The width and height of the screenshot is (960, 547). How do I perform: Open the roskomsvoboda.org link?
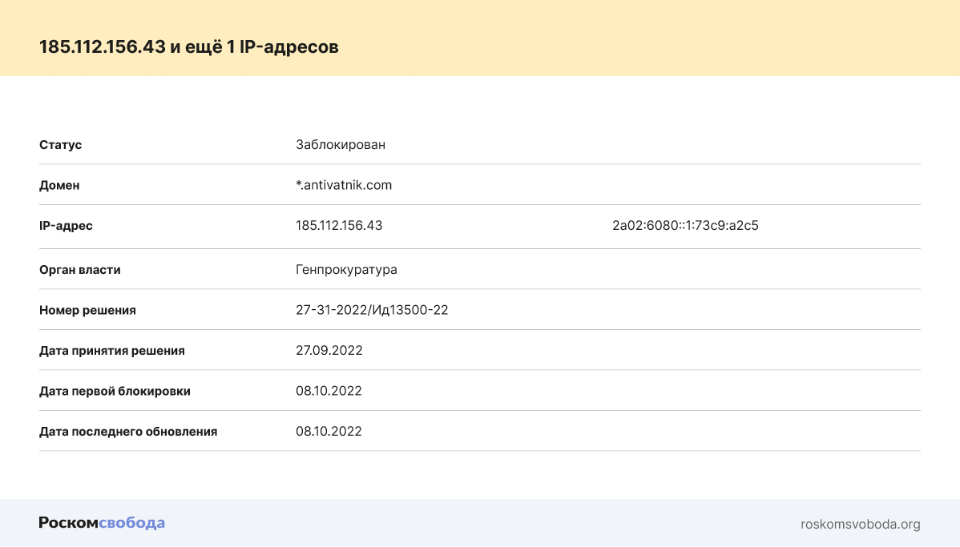point(860,525)
